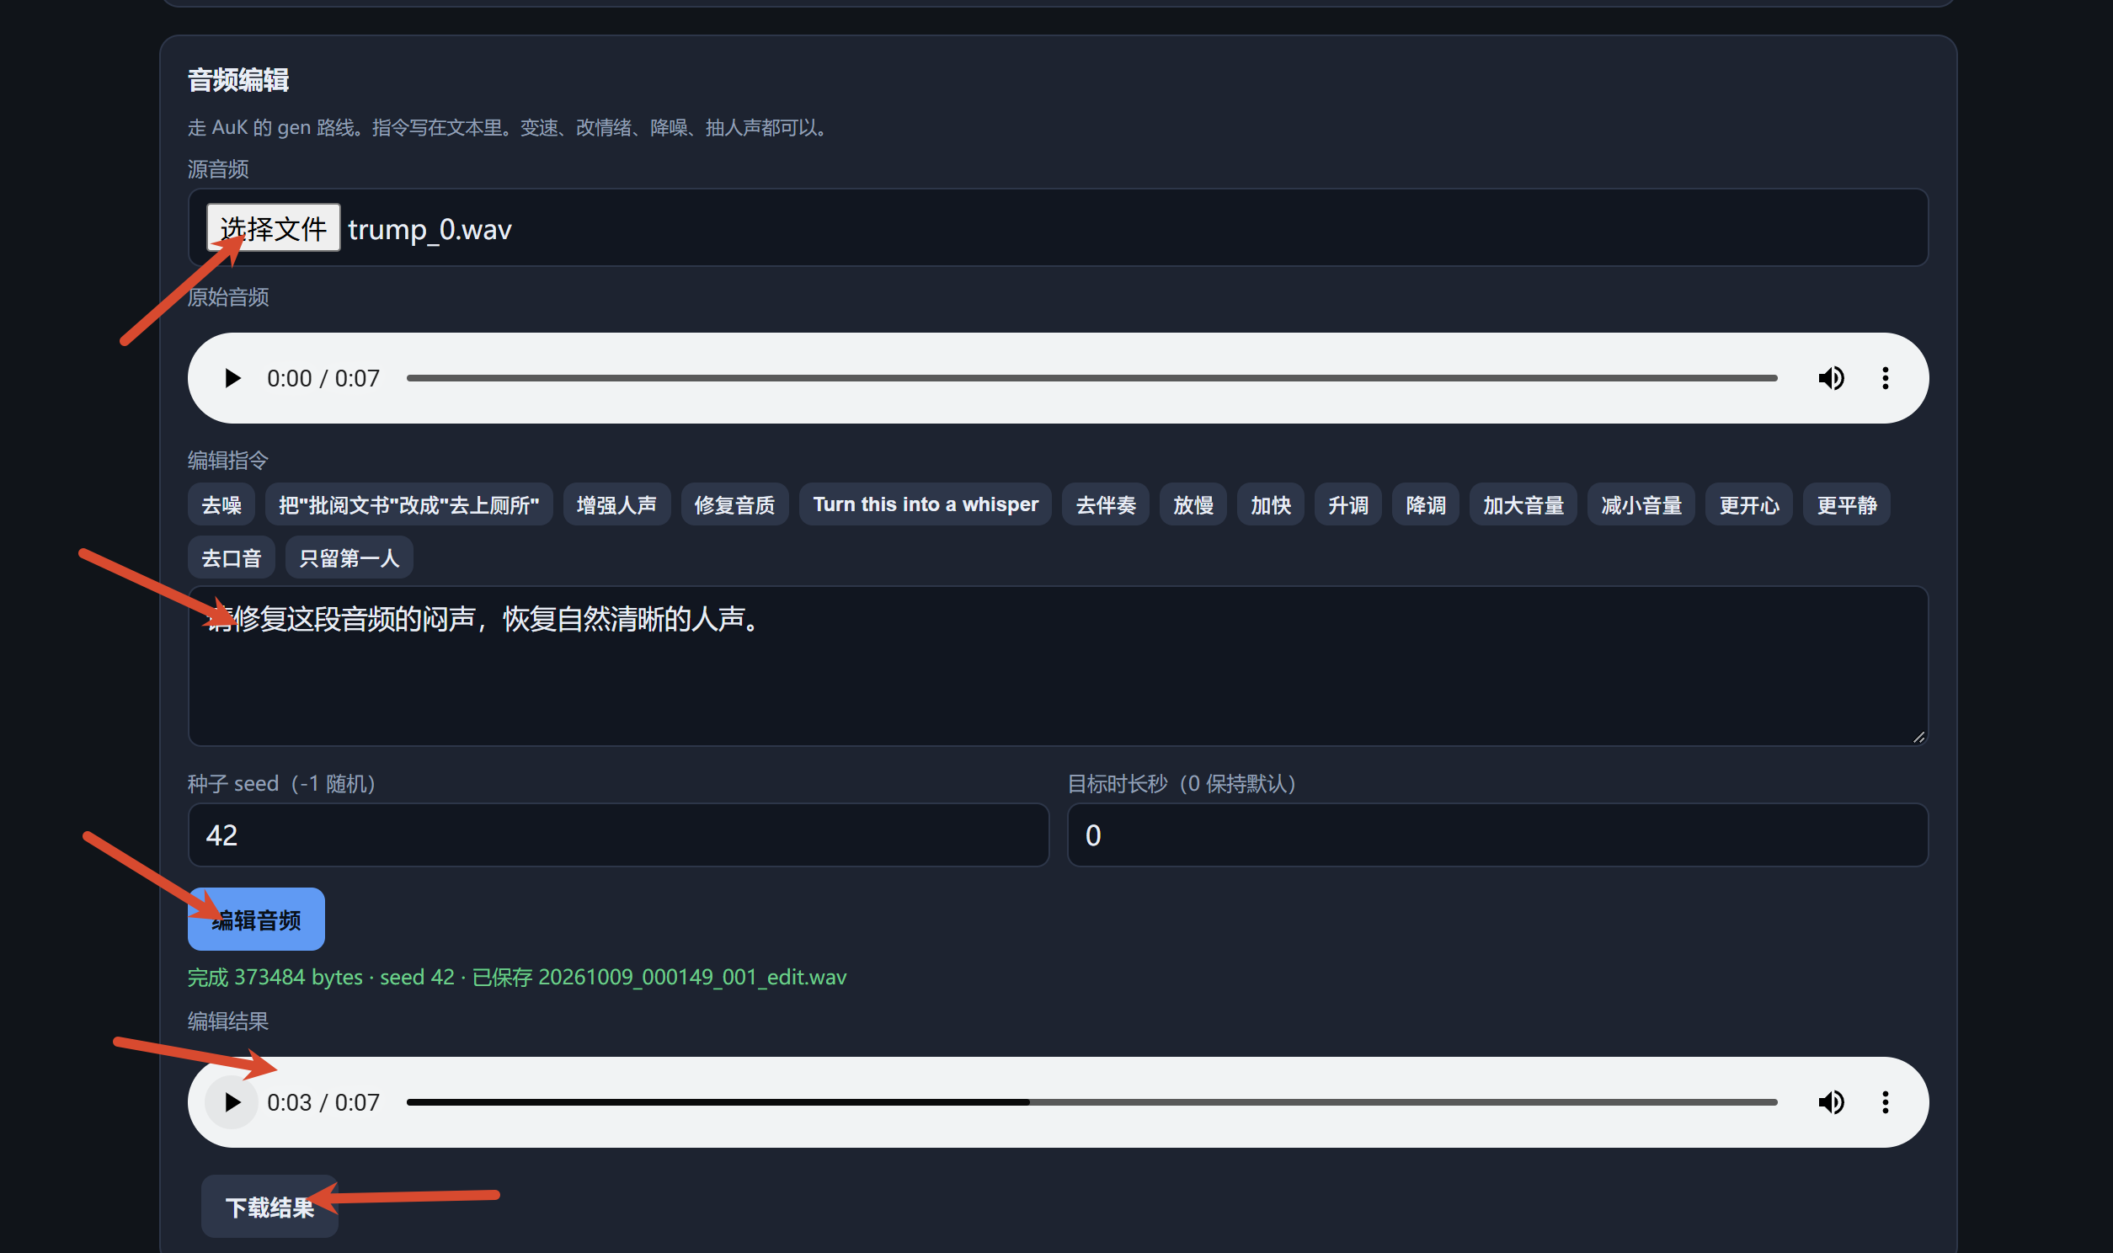Select the 减小音量 preset chip
The height and width of the screenshot is (1253, 2113).
[1641, 505]
